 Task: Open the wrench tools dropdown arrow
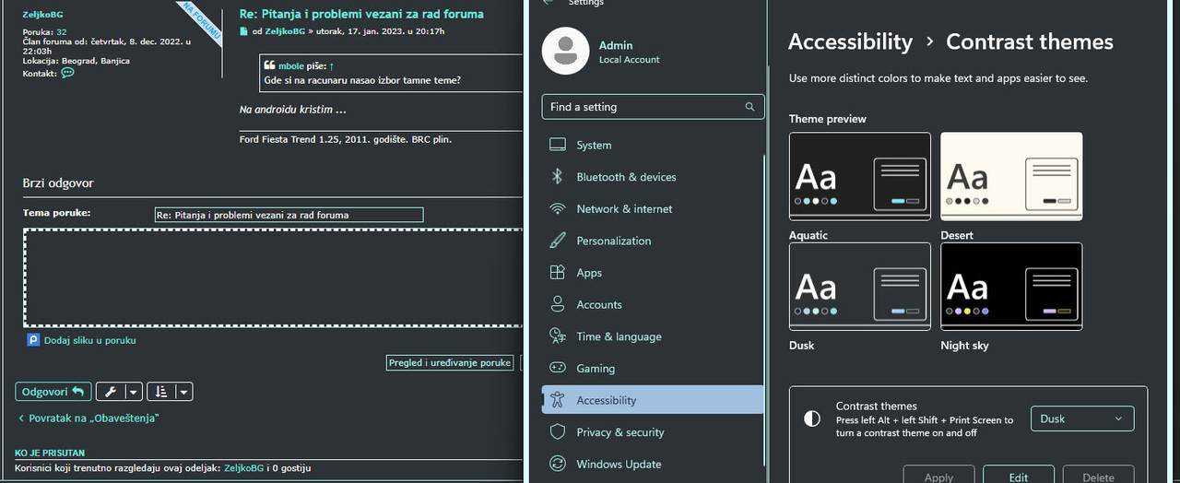click(x=133, y=392)
